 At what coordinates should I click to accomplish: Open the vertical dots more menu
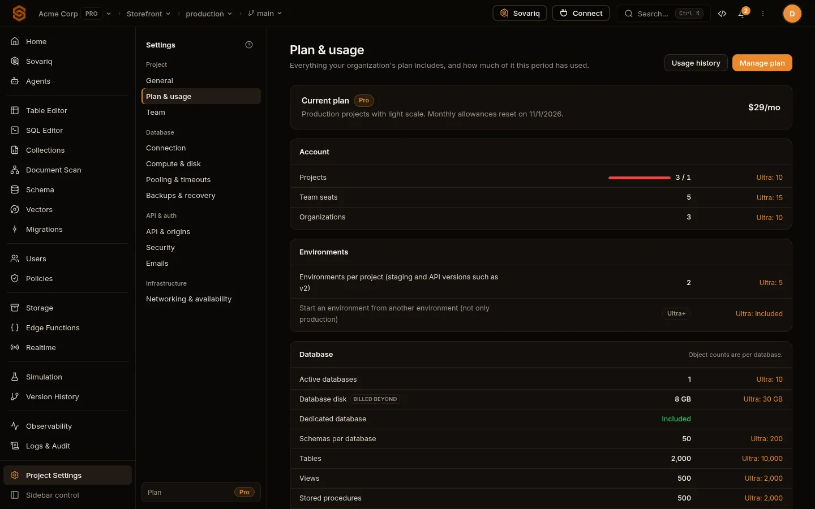click(763, 14)
